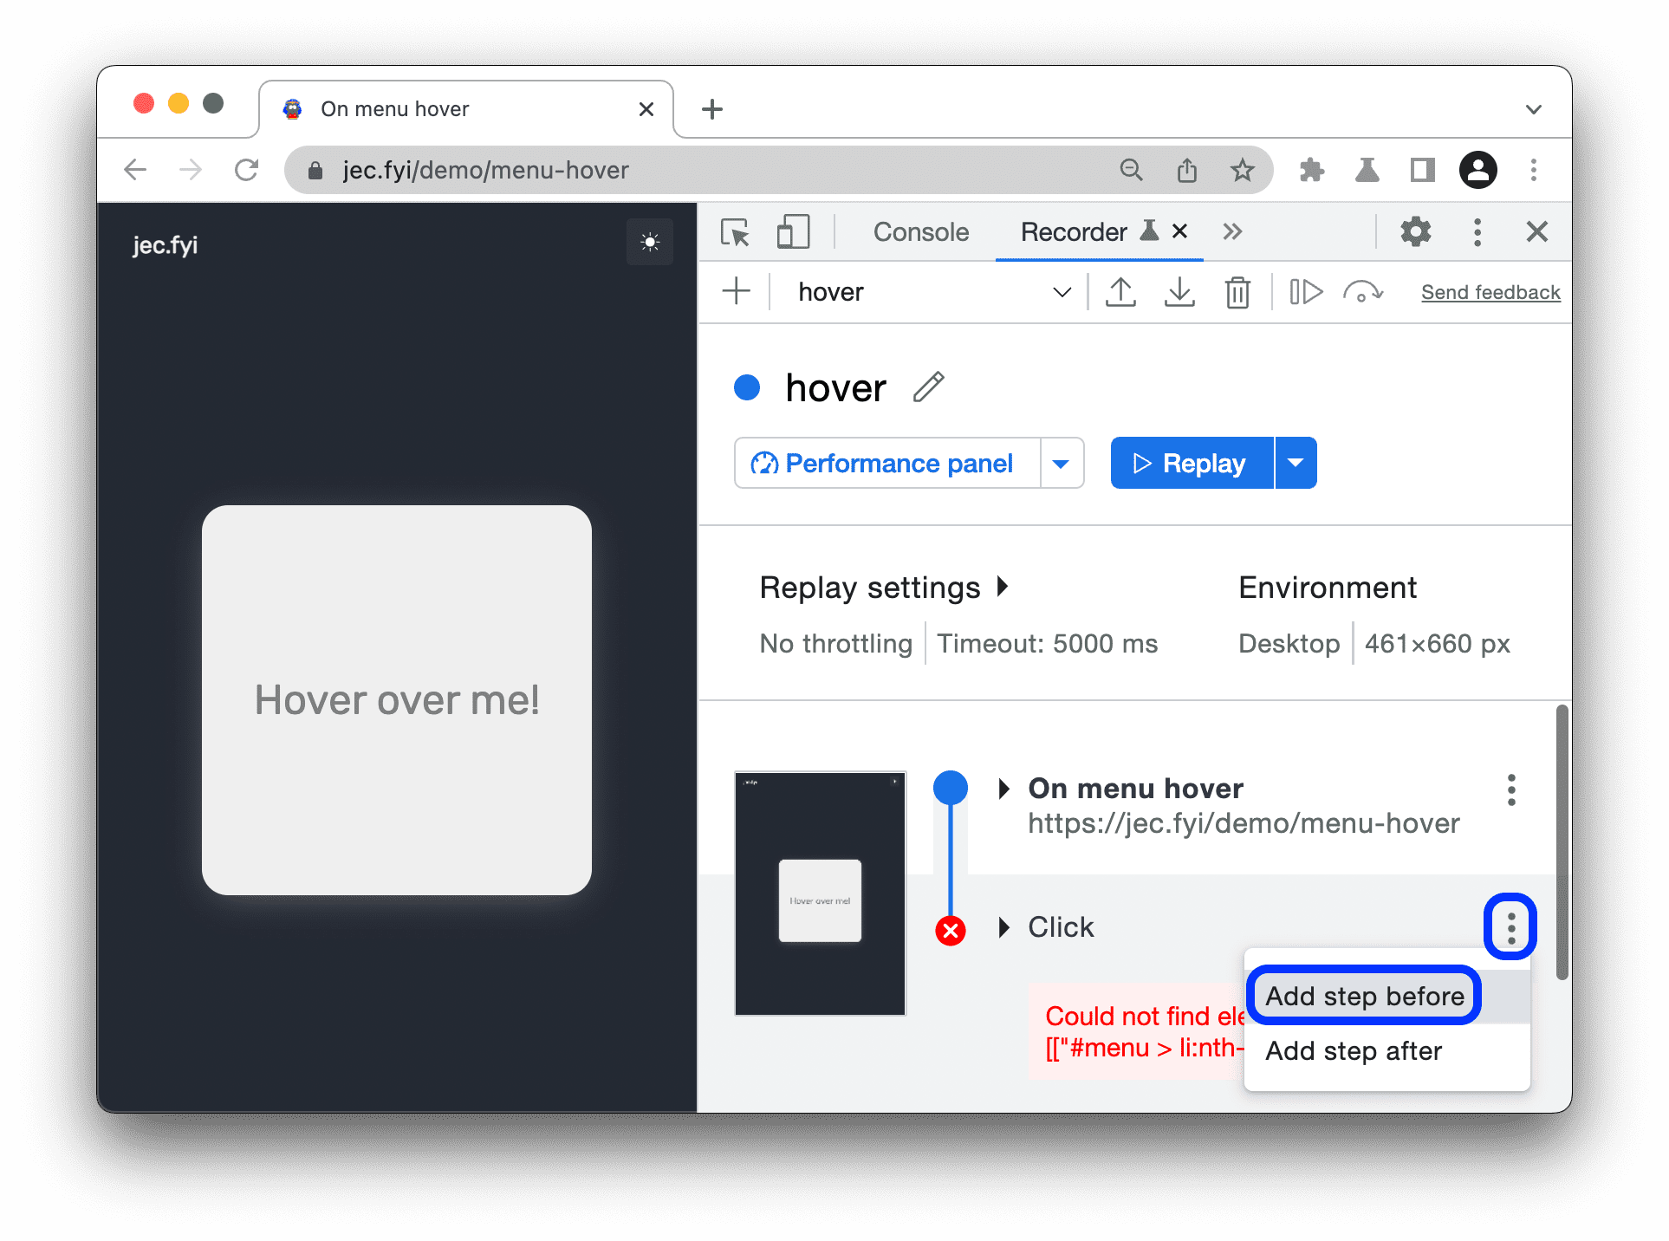Click the Console tab in DevTools
The image size is (1669, 1241).
pos(919,232)
